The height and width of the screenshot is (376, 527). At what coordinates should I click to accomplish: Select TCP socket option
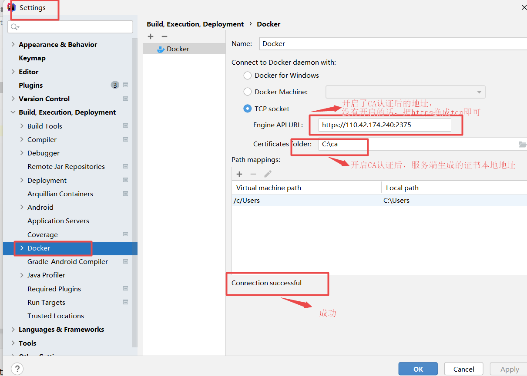point(248,109)
